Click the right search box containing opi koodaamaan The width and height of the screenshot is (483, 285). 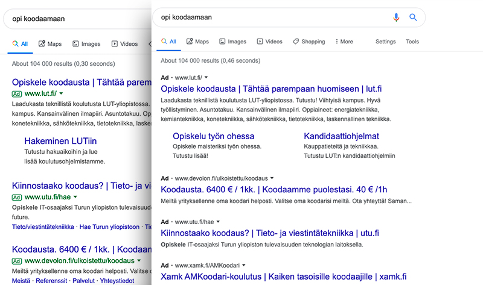(x=289, y=17)
